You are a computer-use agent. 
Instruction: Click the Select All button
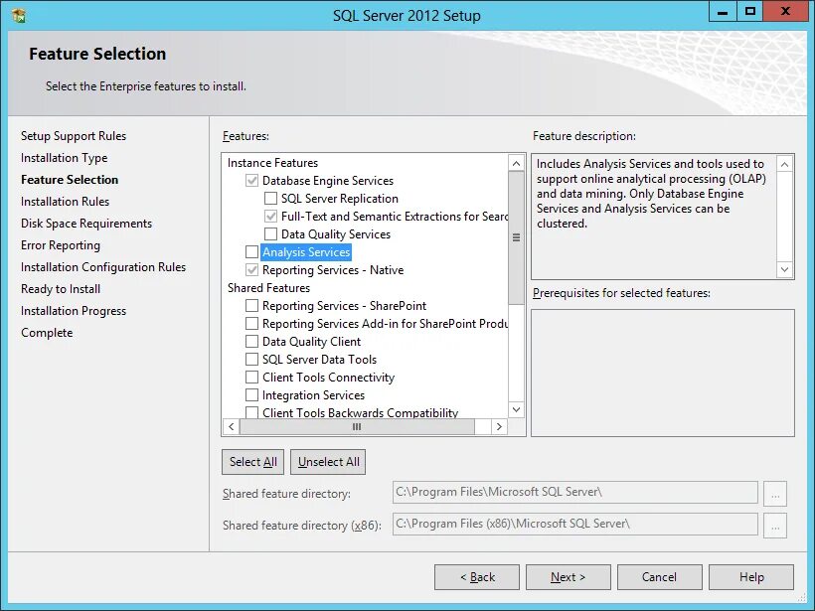click(x=253, y=462)
